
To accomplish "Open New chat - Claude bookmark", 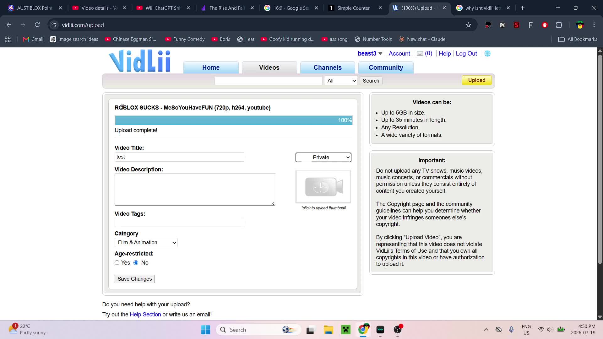I will (422, 39).
